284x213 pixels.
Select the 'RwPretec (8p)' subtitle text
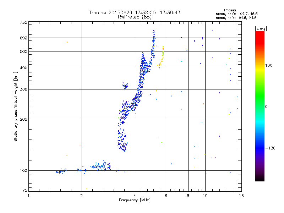click(x=135, y=17)
